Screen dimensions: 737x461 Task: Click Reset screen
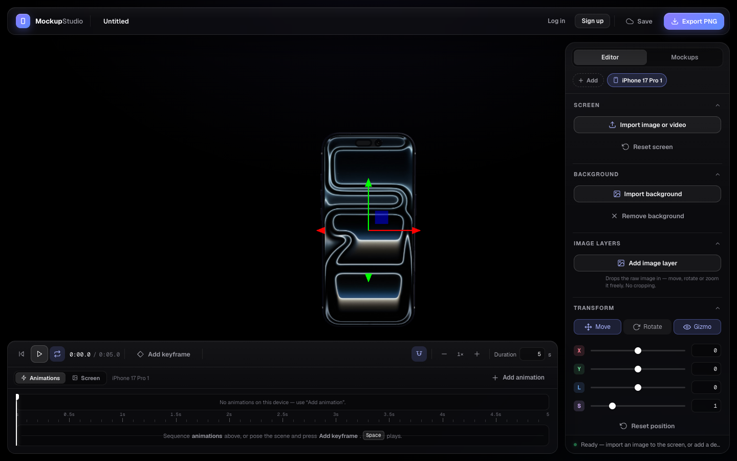click(647, 147)
